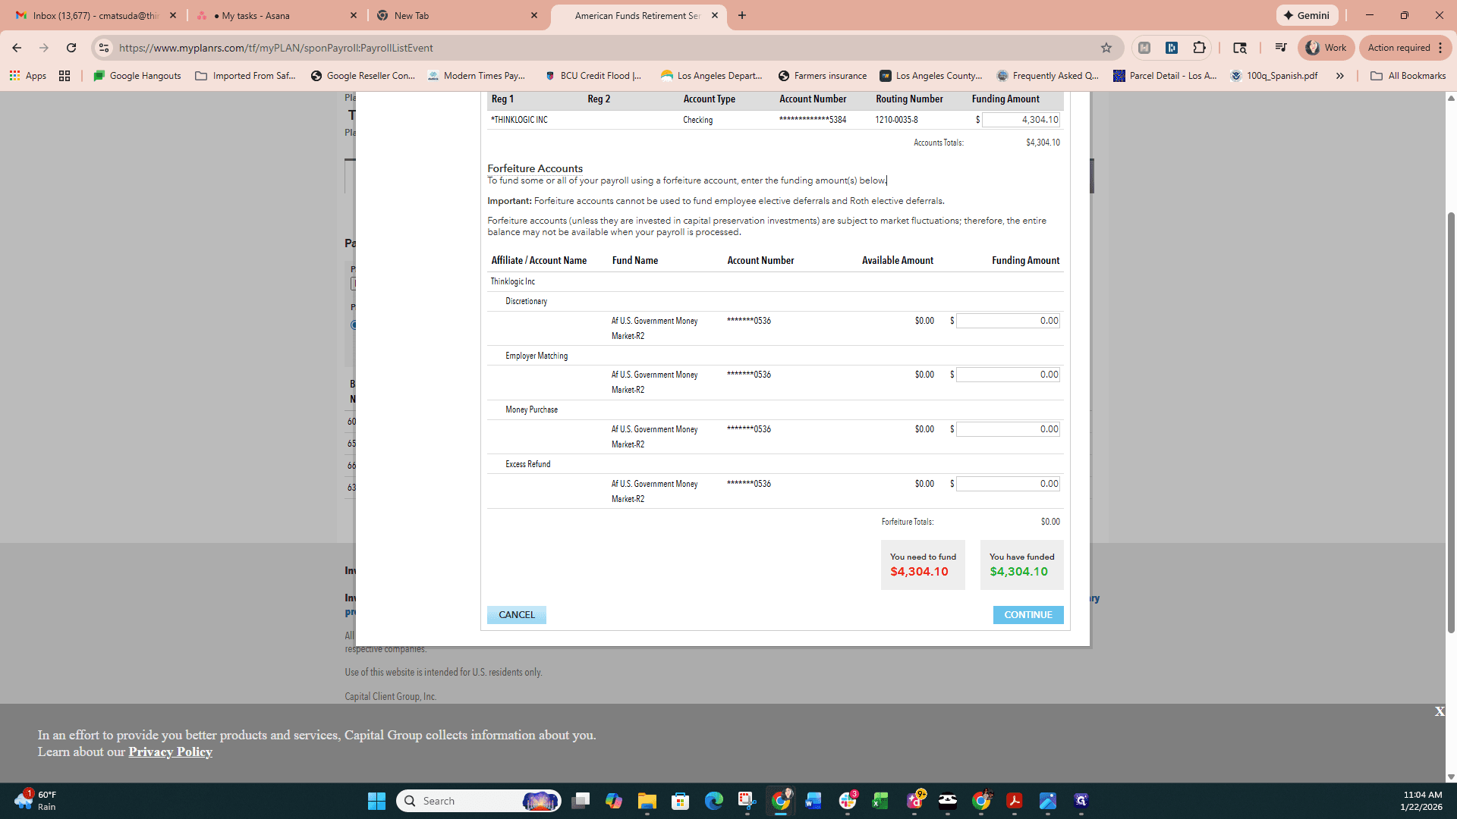Click the Money Purchase forfeiture funding amount field
1457x819 pixels.
tap(1008, 429)
